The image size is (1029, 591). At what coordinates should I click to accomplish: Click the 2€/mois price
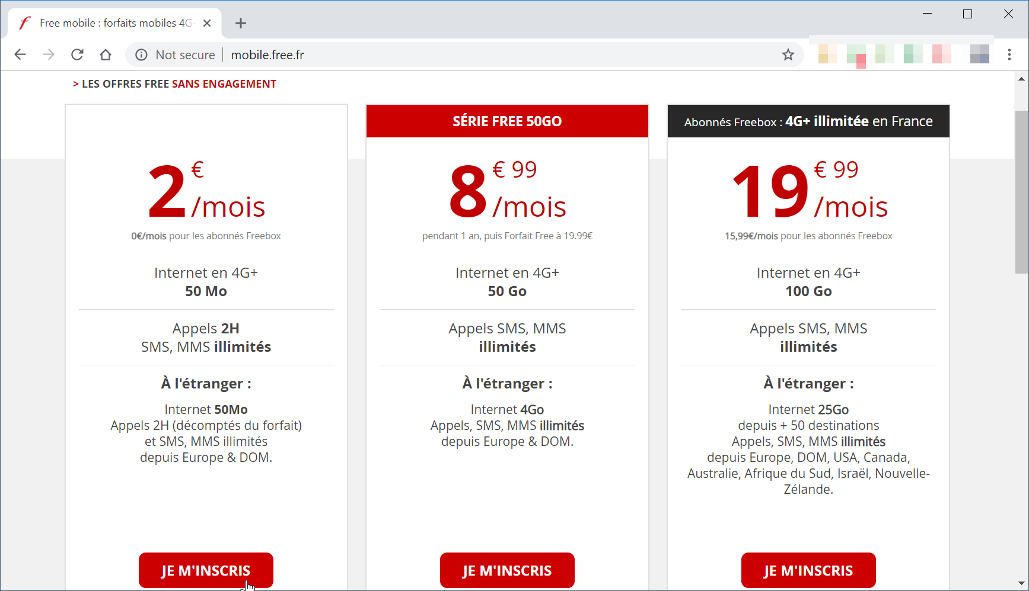(x=206, y=191)
